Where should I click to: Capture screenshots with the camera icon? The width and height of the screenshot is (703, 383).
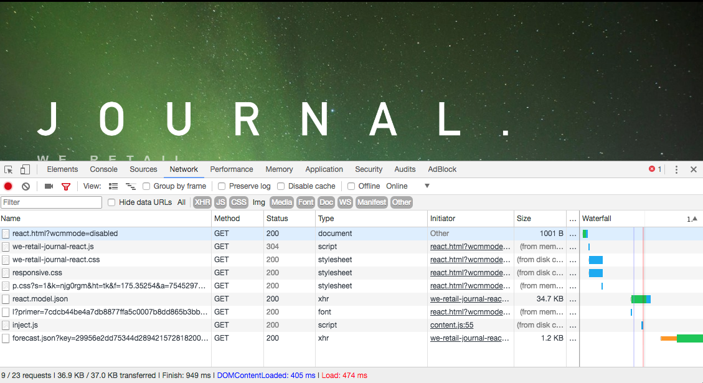click(x=49, y=186)
